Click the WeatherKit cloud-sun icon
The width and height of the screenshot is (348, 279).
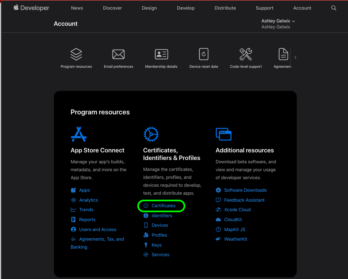pyautogui.click(x=218, y=239)
